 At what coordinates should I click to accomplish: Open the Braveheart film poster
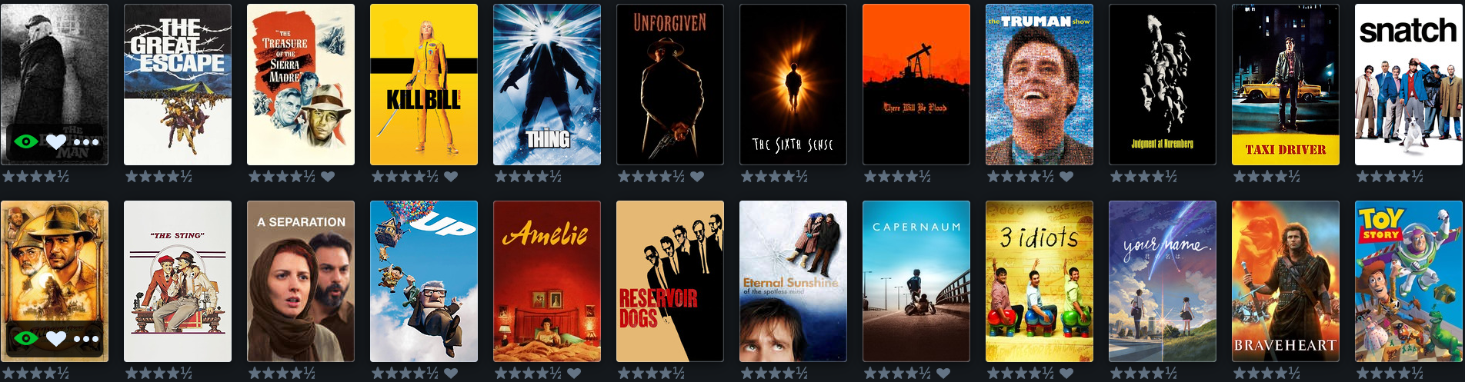(1286, 281)
